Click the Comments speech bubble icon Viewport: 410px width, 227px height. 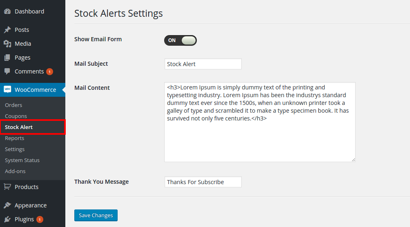click(7, 71)
